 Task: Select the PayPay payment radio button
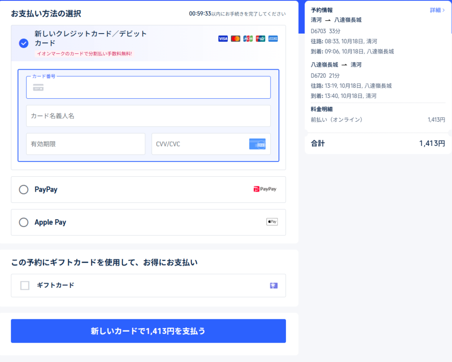[x=24, y=190]
